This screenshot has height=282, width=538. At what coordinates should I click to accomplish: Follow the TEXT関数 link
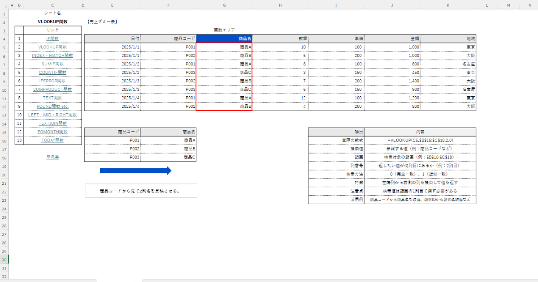coord(52,98)
